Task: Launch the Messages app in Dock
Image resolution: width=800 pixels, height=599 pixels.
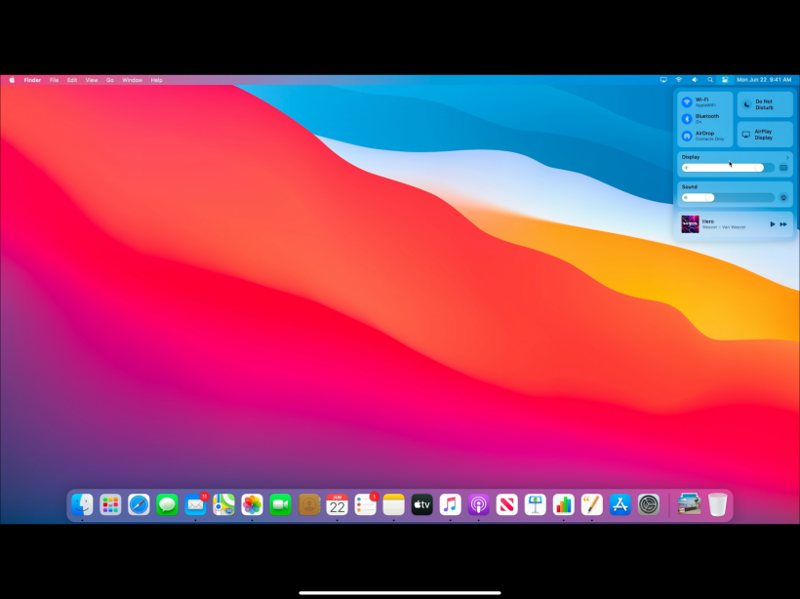Action: (167, 504)
